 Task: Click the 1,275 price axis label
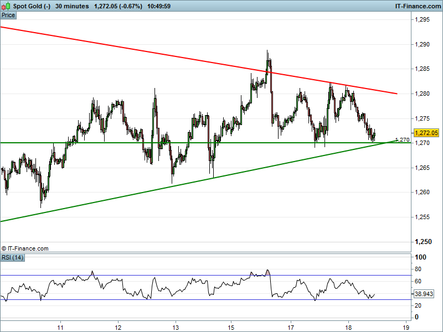point(422,118)
